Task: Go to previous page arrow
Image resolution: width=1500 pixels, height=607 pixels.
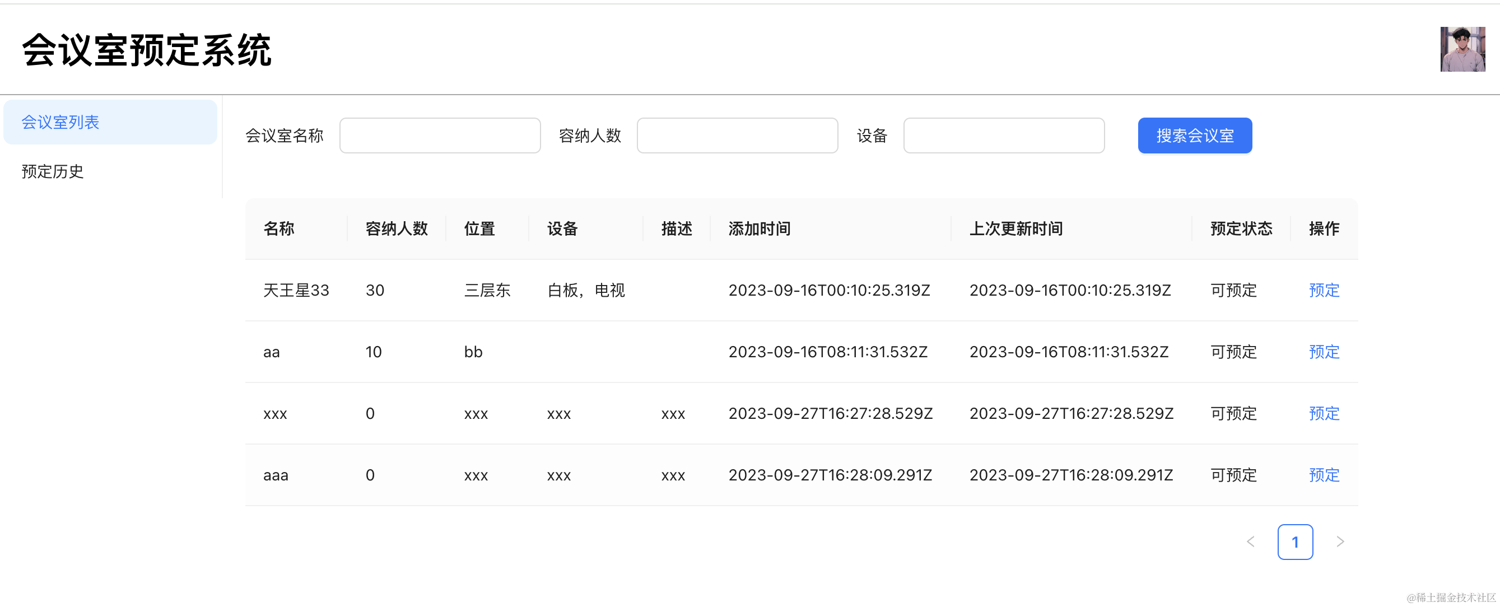Action: [x=1250, y=541]
